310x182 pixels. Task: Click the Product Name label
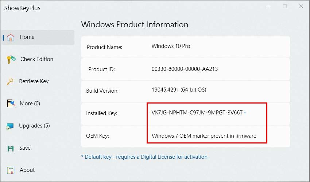tap(105, 47)
